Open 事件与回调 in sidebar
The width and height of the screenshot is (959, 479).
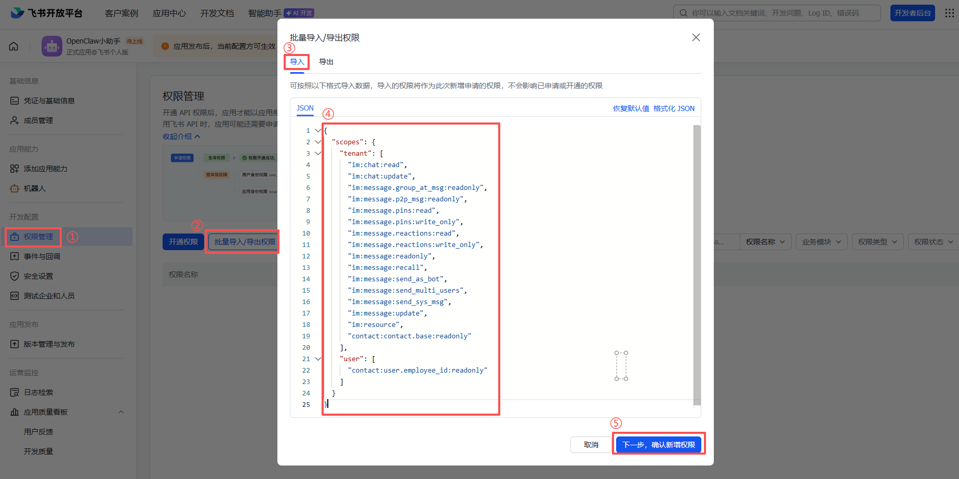[42, 256]
